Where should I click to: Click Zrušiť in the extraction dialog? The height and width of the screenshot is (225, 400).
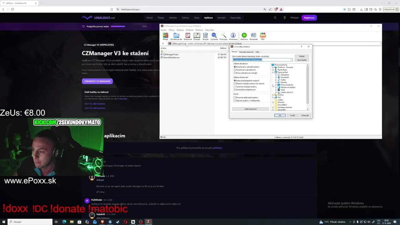(292, 116)
